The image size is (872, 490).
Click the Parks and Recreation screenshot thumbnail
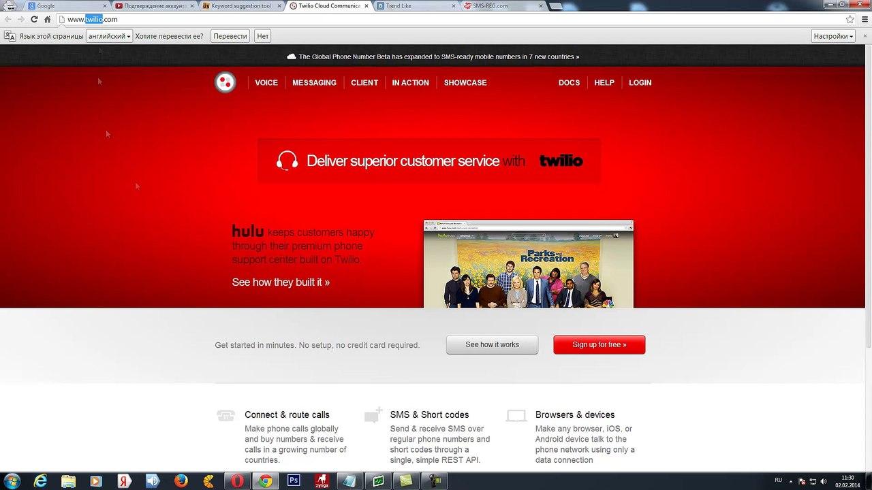tap(529, 264)
